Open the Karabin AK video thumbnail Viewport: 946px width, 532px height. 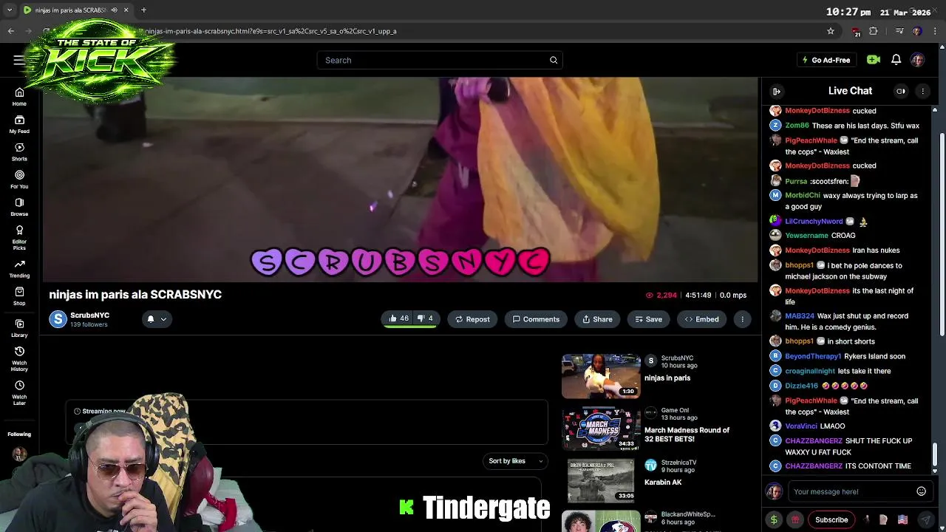tap(601, 481)
